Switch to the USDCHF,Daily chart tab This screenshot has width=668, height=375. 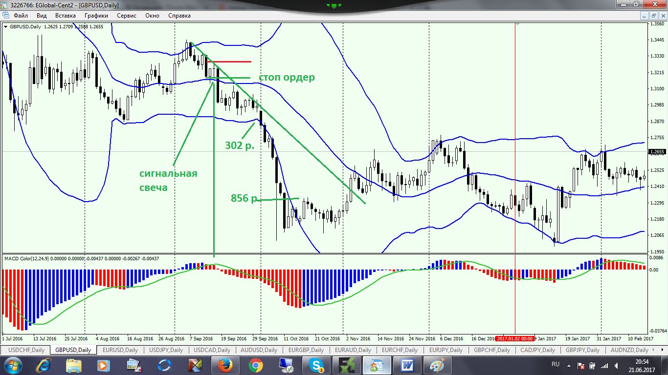(x=26, y=350)
